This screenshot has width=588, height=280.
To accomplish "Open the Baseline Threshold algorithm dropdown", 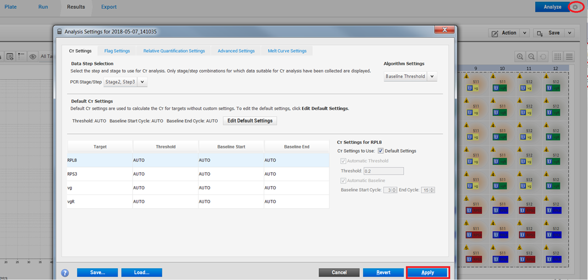I will [x=432, y=76].
